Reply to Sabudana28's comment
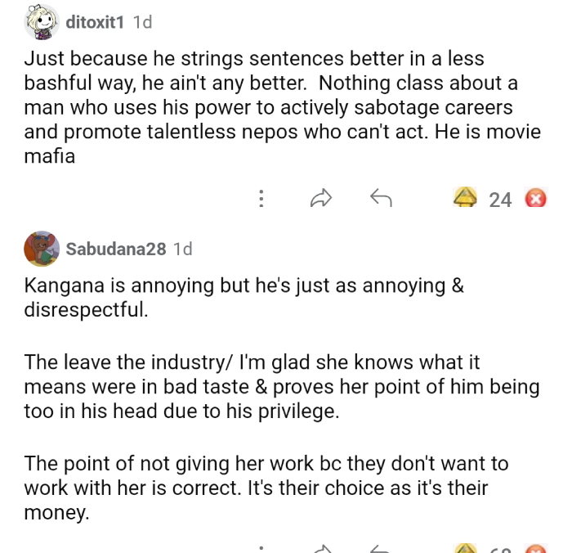572x553 pixels. (x=381, y=549)
